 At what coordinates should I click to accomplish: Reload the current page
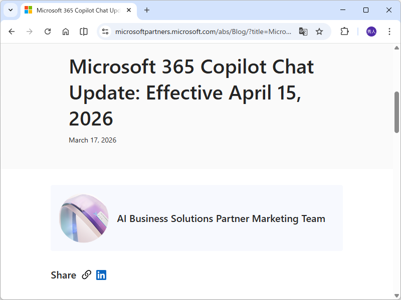coord(48,31)
